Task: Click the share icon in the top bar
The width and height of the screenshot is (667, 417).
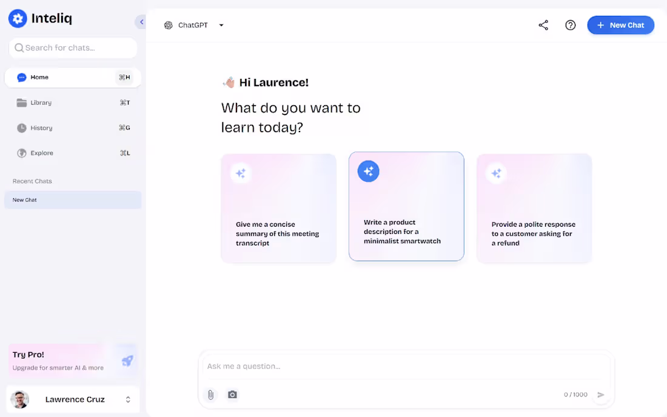Action: [543, 25]
